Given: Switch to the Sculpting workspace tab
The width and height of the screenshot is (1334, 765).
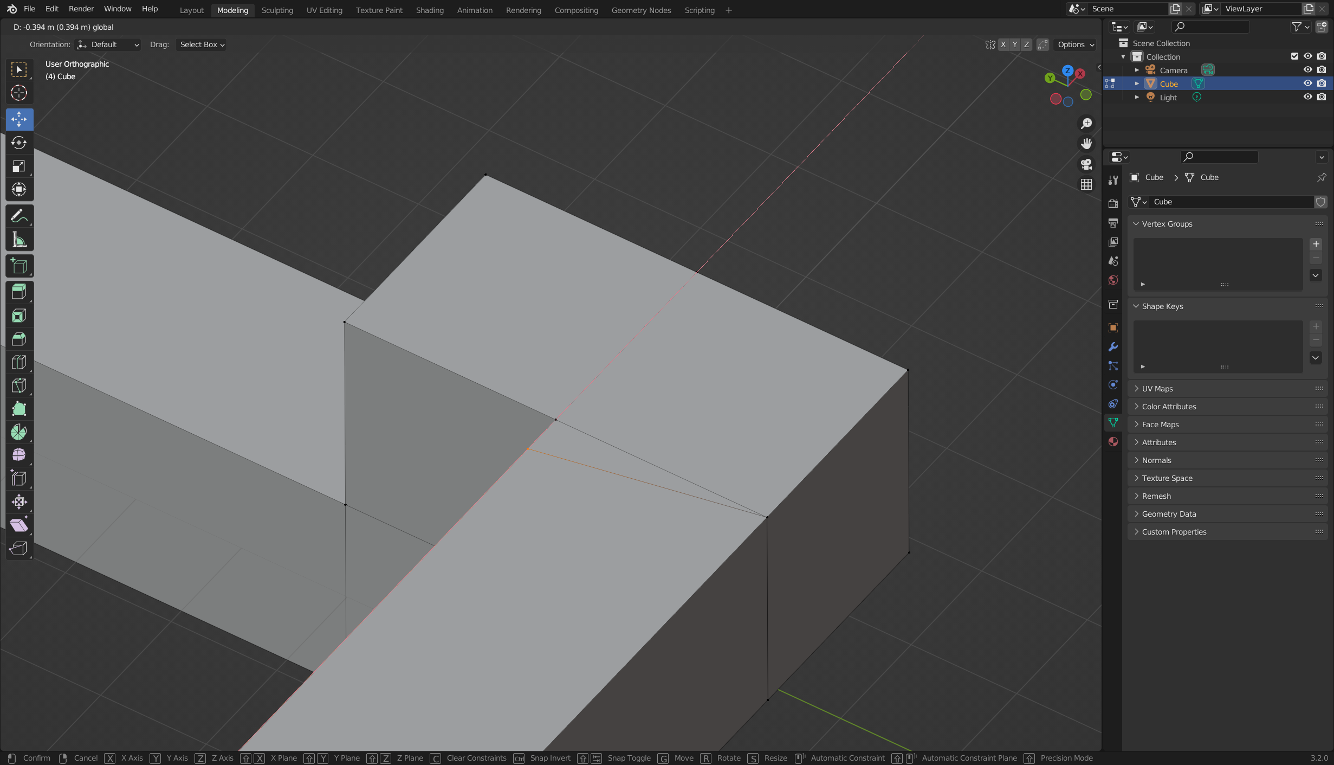Looking at the screenshot, I should [x=277, y=10].
